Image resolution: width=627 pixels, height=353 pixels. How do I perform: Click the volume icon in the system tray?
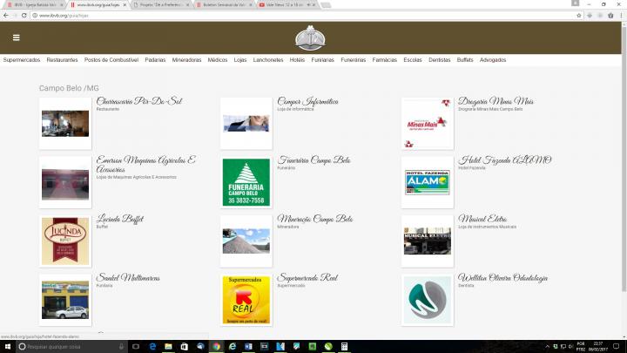[570, 347]
